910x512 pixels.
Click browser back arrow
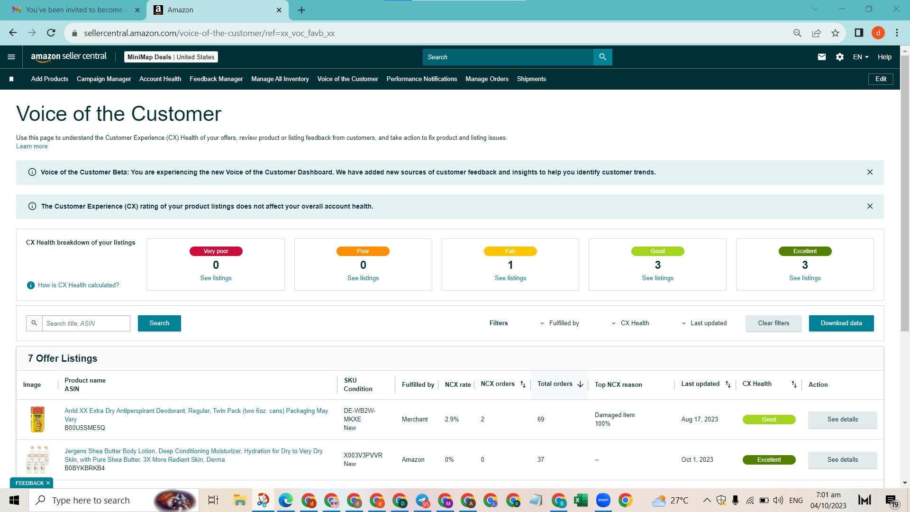click(x=13, y=33)
